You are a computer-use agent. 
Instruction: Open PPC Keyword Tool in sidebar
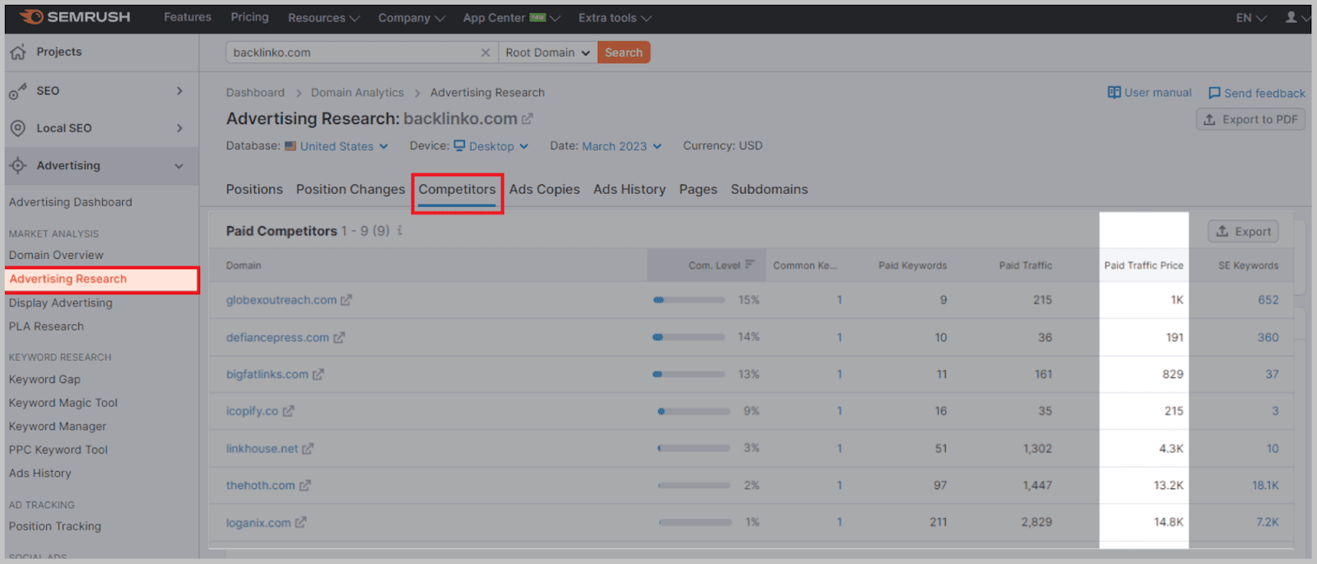(58, 450)
